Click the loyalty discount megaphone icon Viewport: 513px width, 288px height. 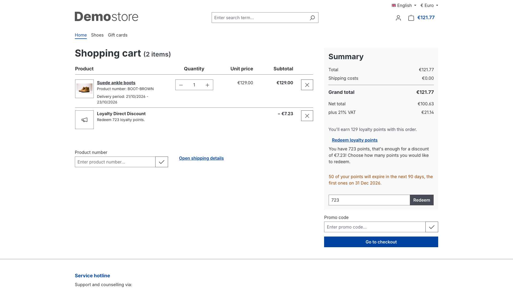[x=84, y=120]
